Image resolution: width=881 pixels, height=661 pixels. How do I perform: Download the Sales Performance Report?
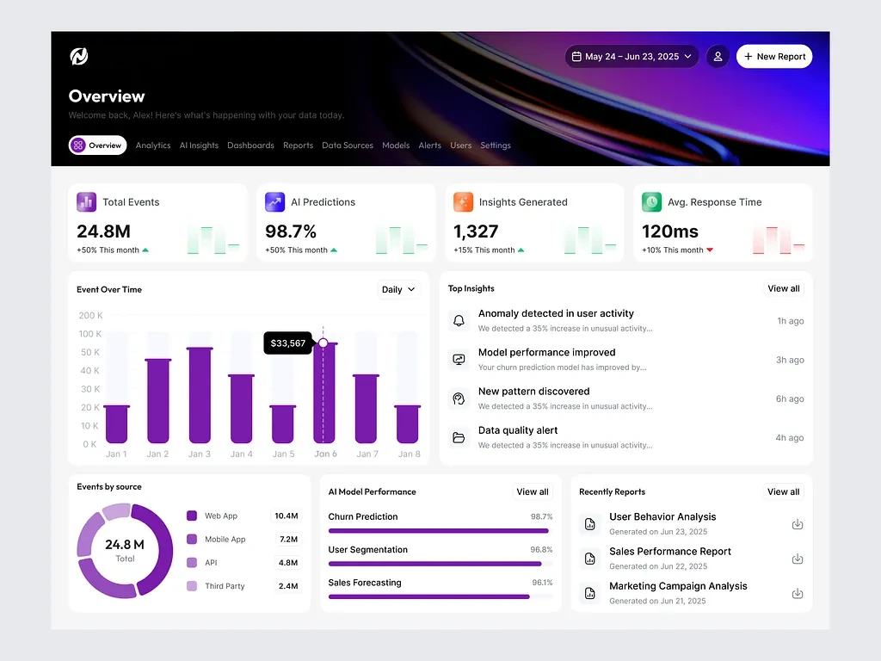(x=798, y=559)
